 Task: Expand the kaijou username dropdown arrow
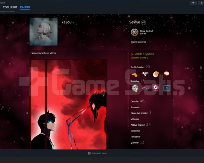coord(73,23)
